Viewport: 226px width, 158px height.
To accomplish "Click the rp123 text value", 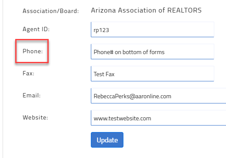I will [x=101, y=30].
